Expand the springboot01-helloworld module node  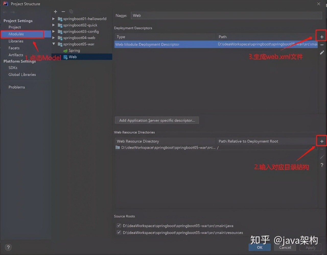point(54,19)
